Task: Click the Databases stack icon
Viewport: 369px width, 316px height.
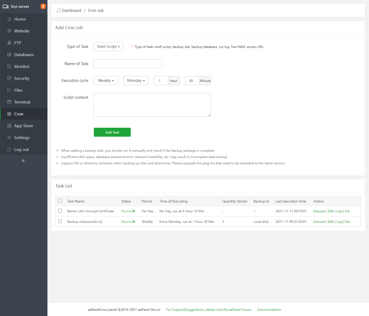Action: point(9,55)
